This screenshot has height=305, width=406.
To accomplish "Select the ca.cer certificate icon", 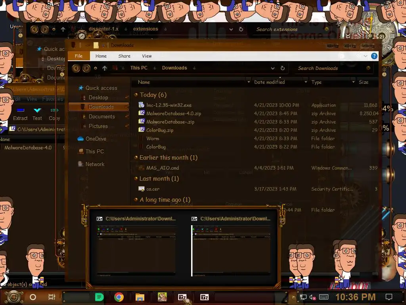I will (142, 189).
